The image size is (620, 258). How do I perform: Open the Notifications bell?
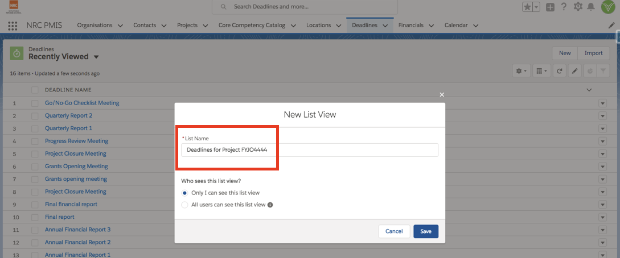coord(591,7)
